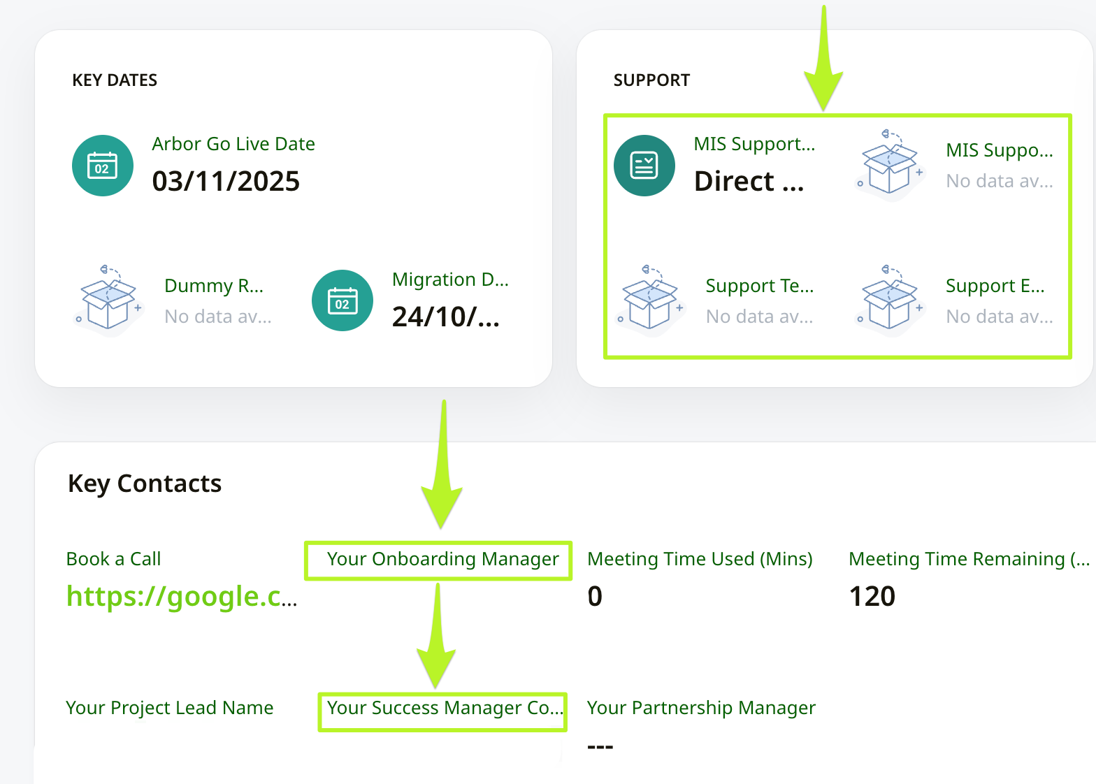Screen dimensions: 1096x784
Task: Click the Key Contacts section heading
Action: click(x=145, y=484)
